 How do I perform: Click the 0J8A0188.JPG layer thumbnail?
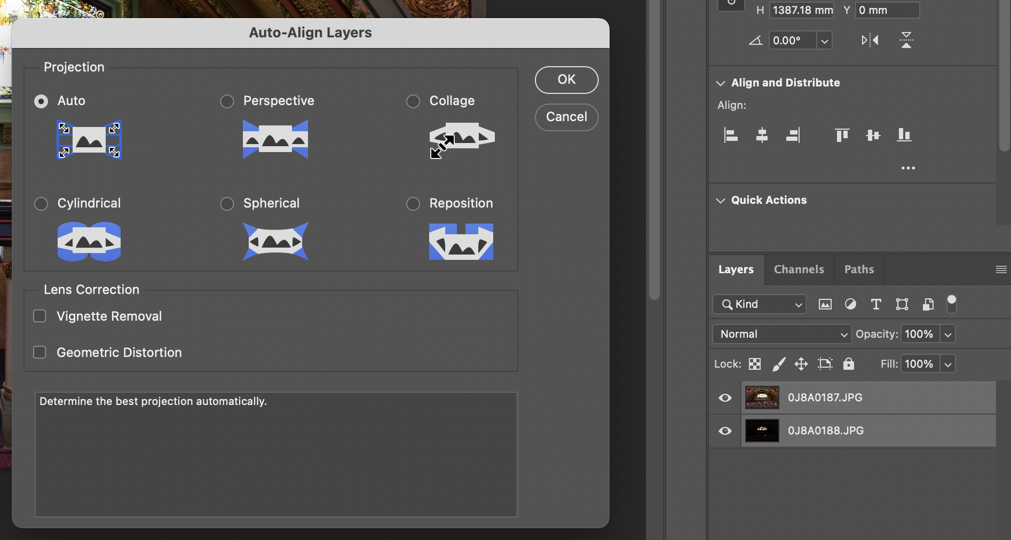tap(762, 431)
